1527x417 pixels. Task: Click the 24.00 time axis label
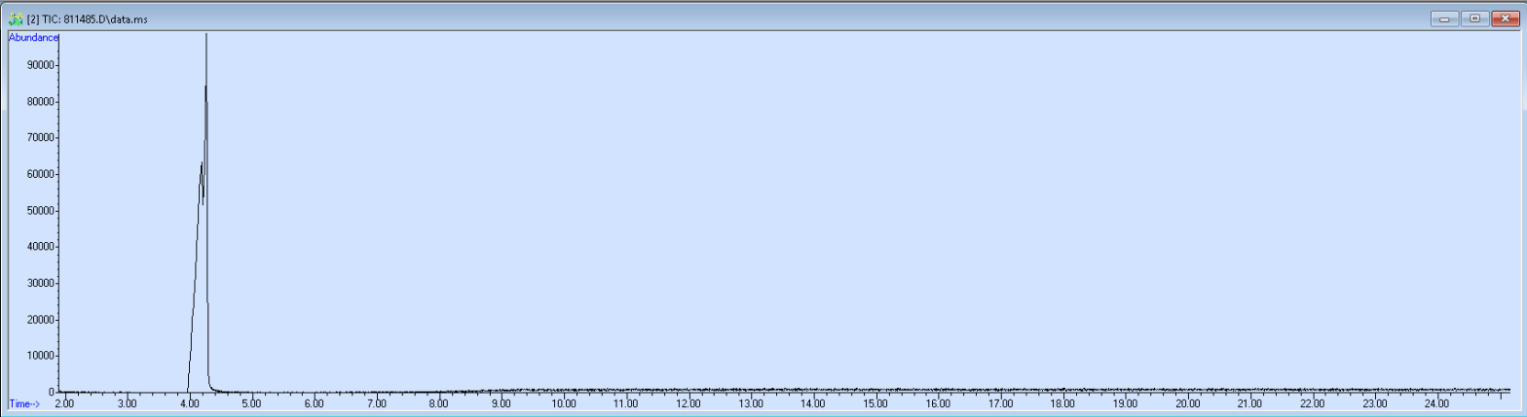tap(1435, 402)
